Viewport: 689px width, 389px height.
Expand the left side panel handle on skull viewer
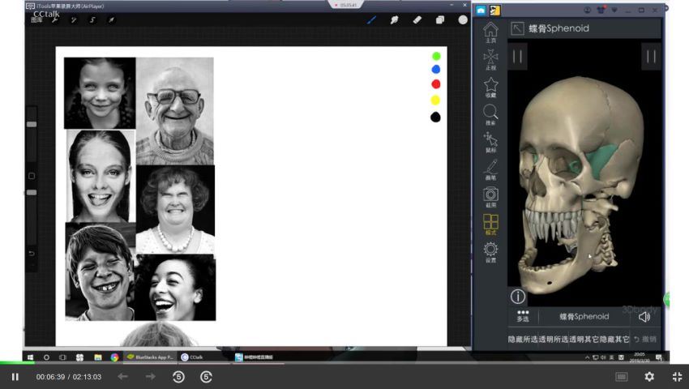pos(517,56)
